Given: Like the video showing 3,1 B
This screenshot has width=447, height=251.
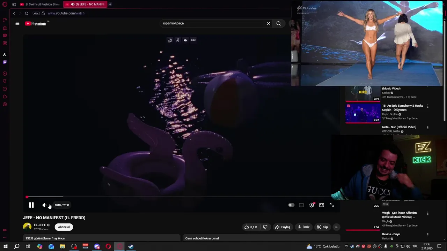Looking at the screenshot, I should click(251, 227).
